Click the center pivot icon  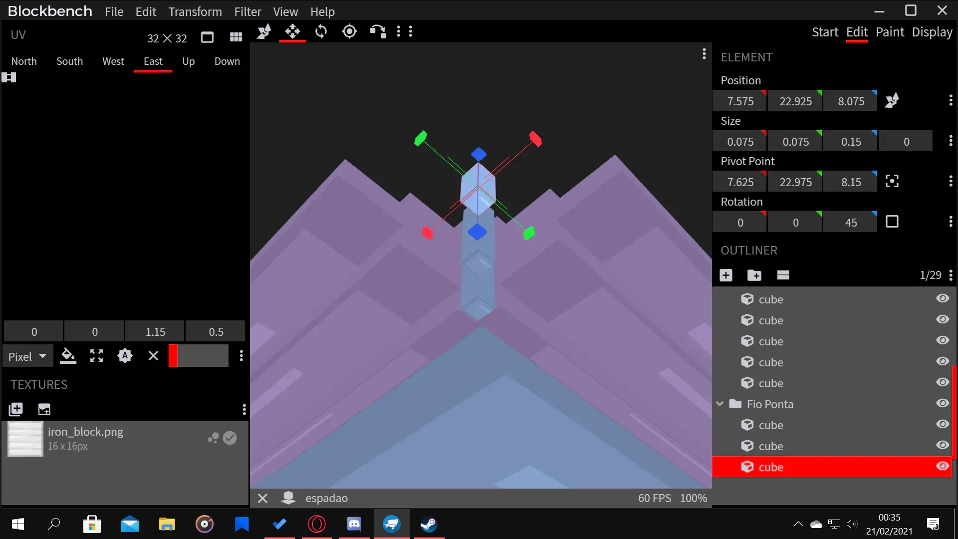[892, 181]
